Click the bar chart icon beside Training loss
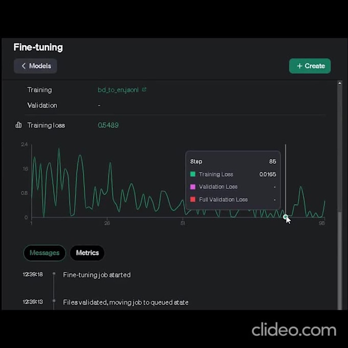 click(x=19, y=125)
